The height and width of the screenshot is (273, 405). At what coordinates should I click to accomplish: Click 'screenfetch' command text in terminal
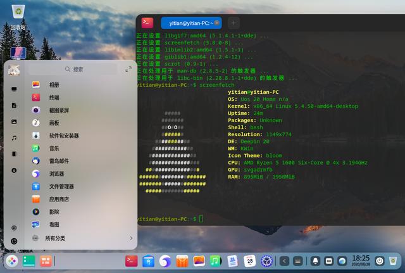[217, 85]
